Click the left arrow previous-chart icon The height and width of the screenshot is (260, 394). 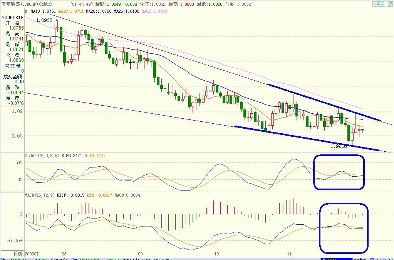pos(376,4)
